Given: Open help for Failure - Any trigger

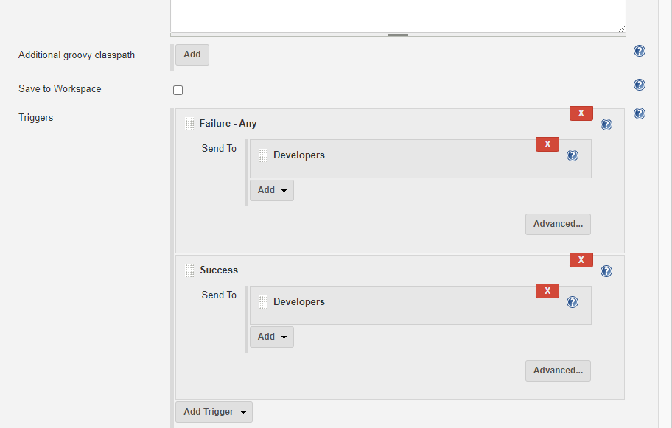Looking at the screenshot, I should 606,124.
